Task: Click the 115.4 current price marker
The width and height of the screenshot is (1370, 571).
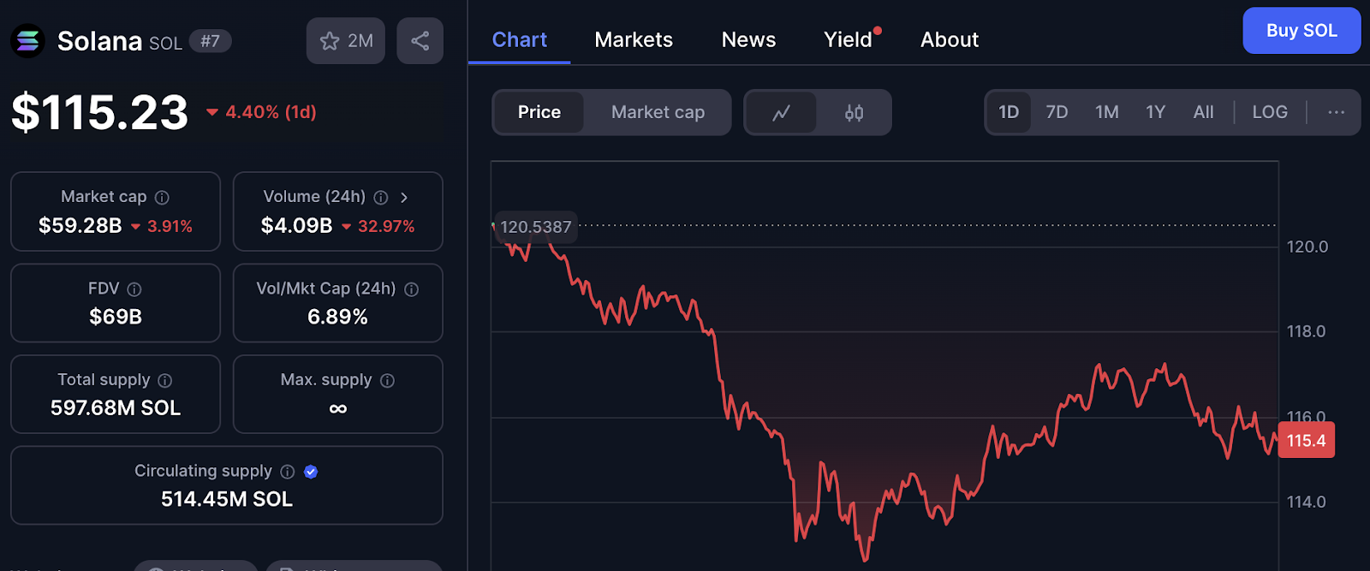Action: [x=1306, y=441]
